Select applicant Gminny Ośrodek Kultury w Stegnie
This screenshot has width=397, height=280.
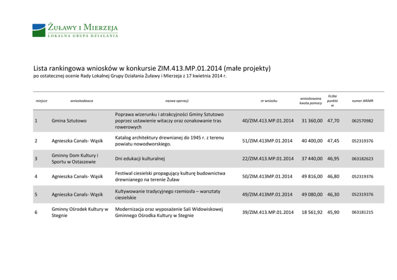[x=79, y=212]
